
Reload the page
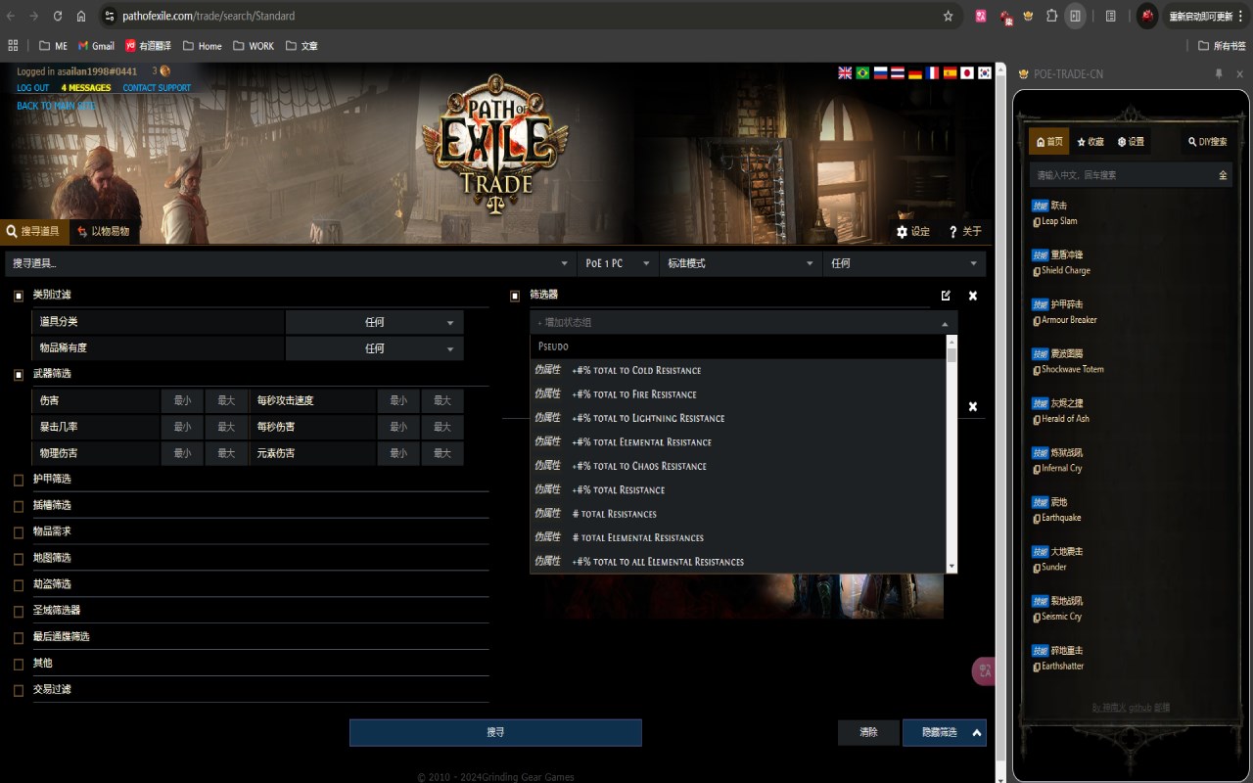coord(58,16)
